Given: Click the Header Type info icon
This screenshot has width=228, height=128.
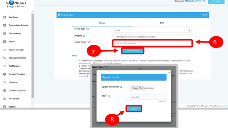Looking at the screenshot, I should pos(88,29).
